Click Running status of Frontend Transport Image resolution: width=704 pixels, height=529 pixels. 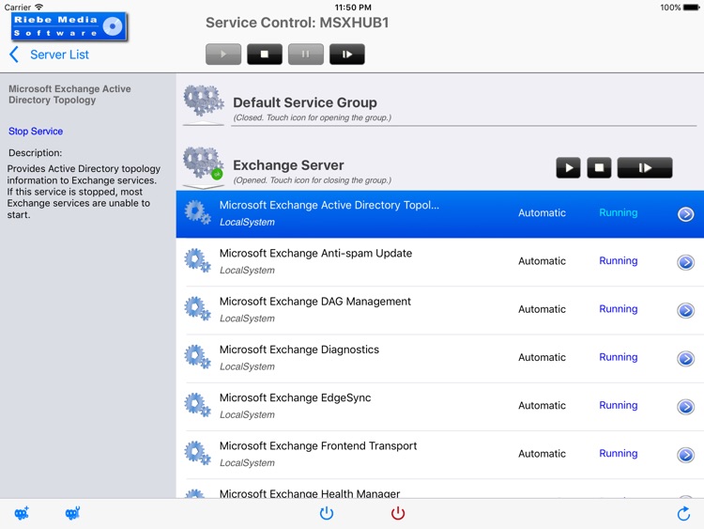click(619, 454)
